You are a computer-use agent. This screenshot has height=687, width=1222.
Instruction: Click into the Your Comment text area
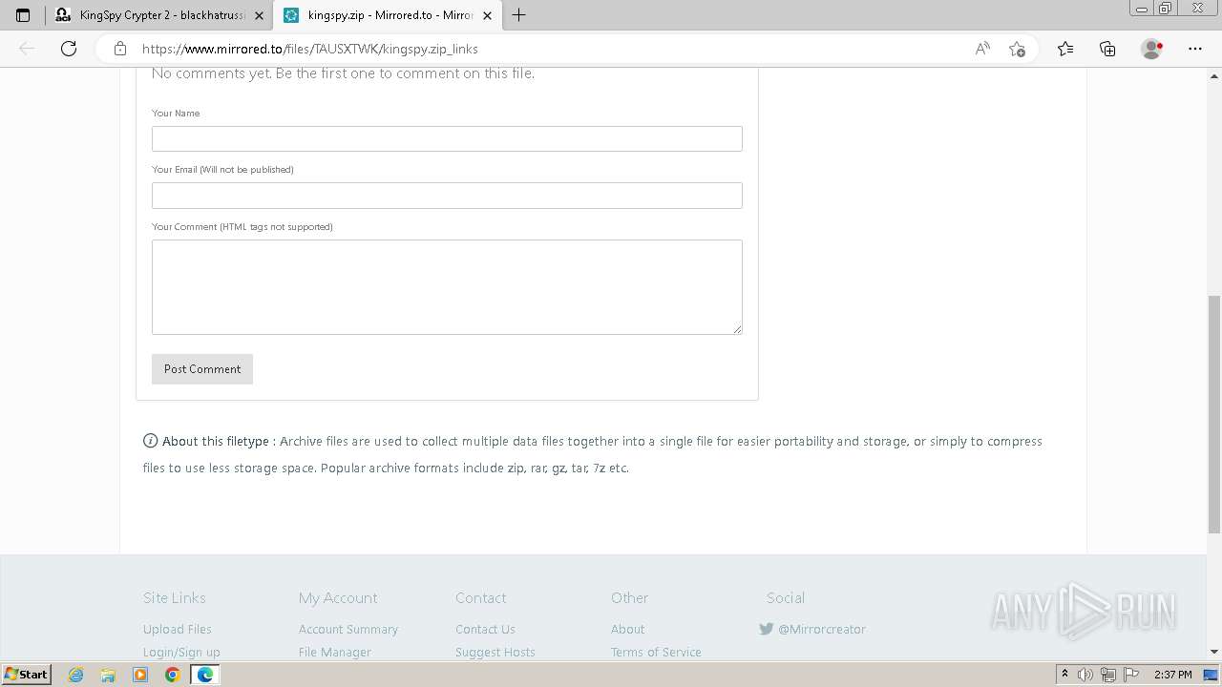pyautogui.click(x=447, y=287)
